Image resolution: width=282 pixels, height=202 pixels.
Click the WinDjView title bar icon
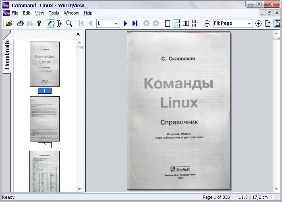pos(6,5)
